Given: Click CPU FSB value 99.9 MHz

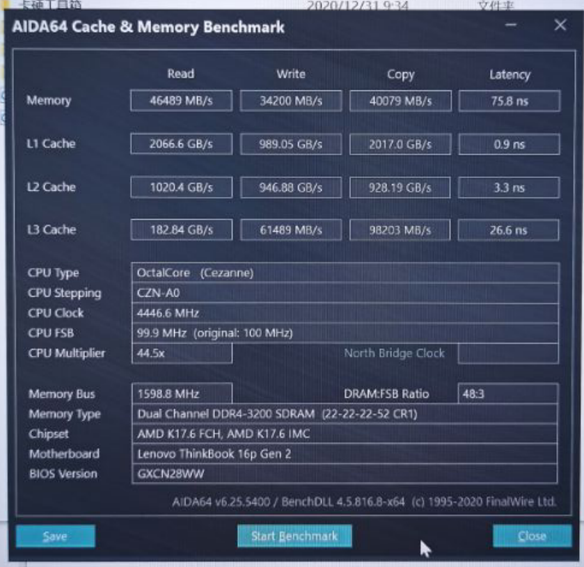Looking at the screenshot, I should tap(345, 333).
